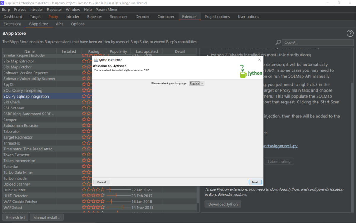Click the Submit rating button
The image size is (356, 223).
[x=279, y=161]
